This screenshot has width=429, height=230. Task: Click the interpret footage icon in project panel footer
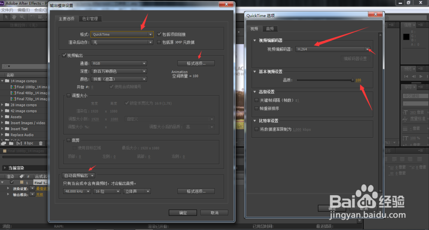click(x=3, y=143)
